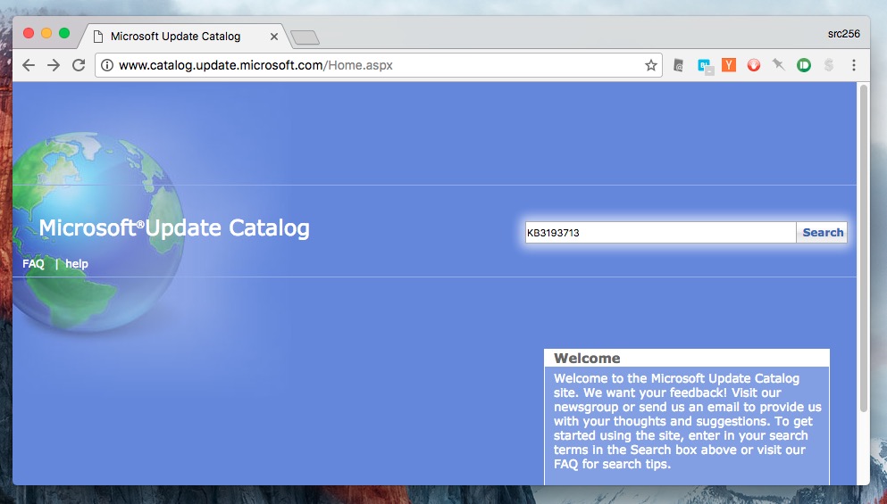887x504 pixels.
Task: View site information icon in address bar
Action: [106, 65]
